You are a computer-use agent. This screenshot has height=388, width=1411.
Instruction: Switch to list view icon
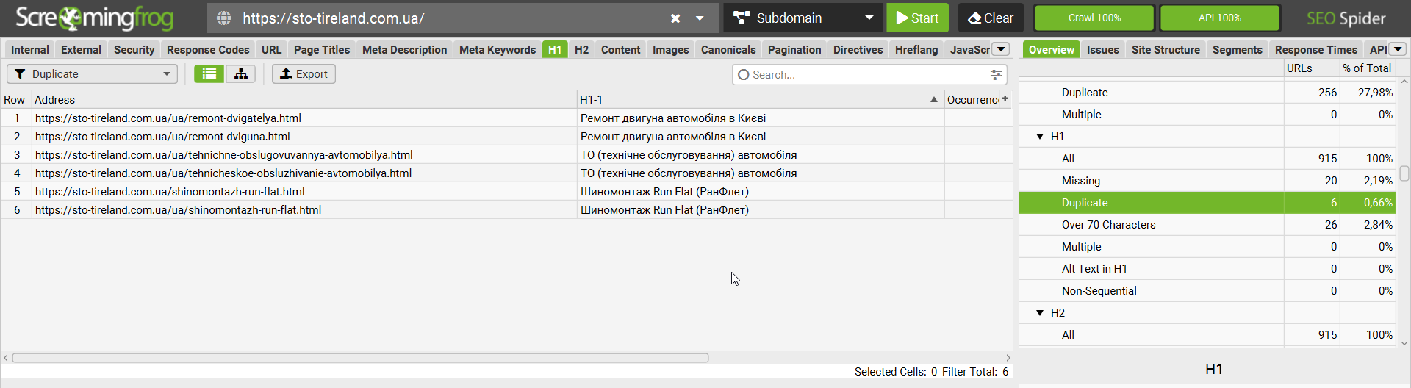[209, 74]
